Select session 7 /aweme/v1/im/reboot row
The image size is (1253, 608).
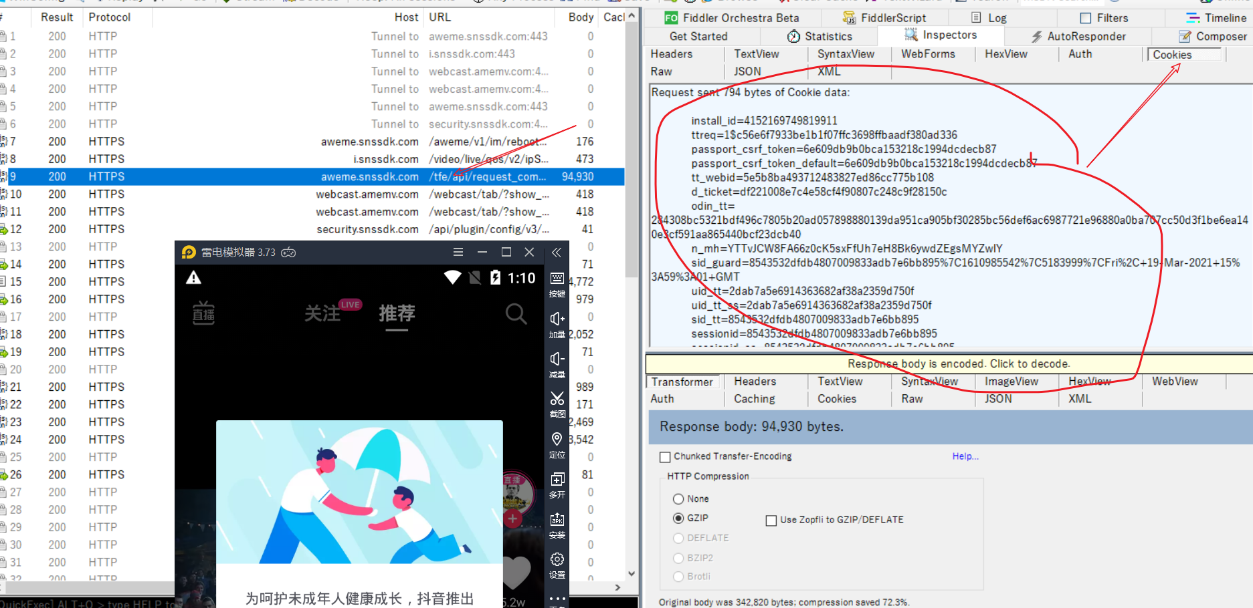click(x=312, y=142)
